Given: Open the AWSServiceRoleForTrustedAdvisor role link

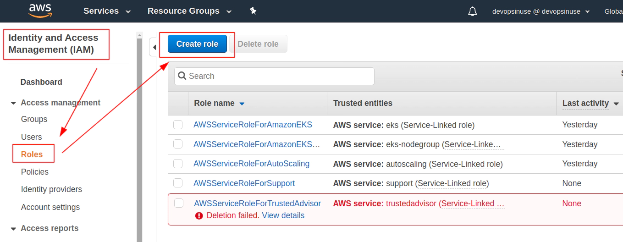Looking at the screenshot, I should [x=258, y=203].
